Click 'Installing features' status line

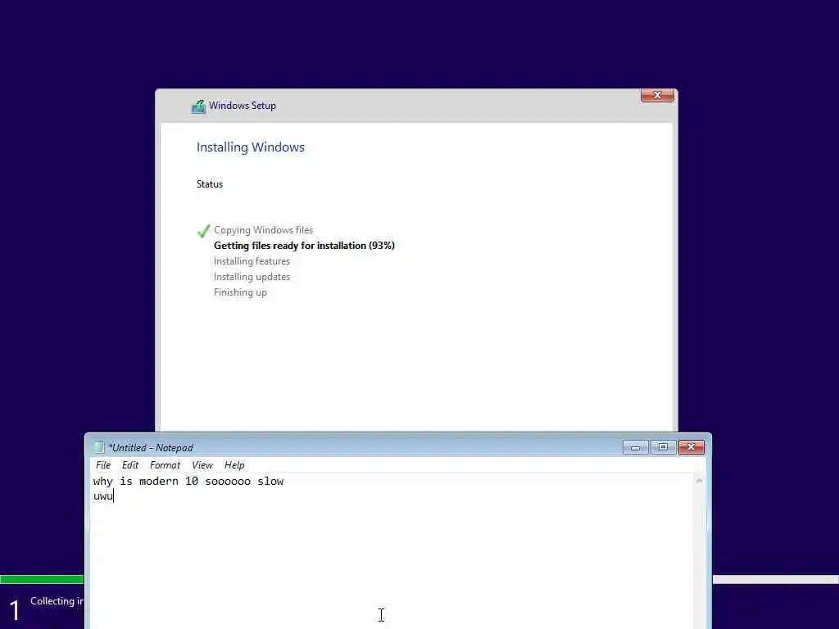click(252, 261)
